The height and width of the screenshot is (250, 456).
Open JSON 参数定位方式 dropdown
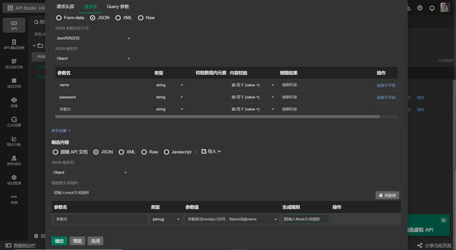coord(94,38)
